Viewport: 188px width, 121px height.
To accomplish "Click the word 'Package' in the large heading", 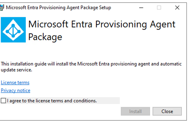I will 45,37.
